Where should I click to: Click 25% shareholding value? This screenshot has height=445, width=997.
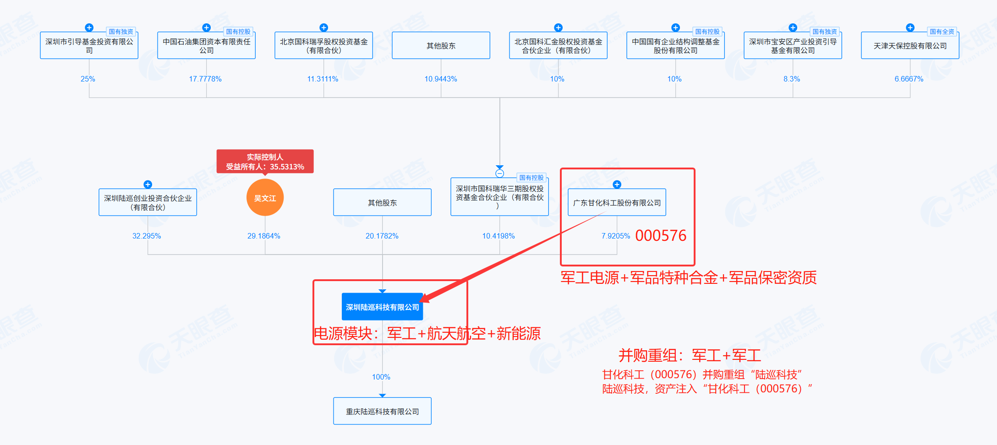[x=88, y=79]
